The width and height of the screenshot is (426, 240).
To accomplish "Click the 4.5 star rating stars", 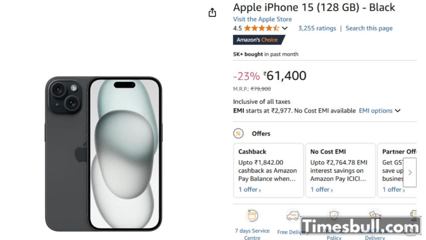I will click(262, 28).
